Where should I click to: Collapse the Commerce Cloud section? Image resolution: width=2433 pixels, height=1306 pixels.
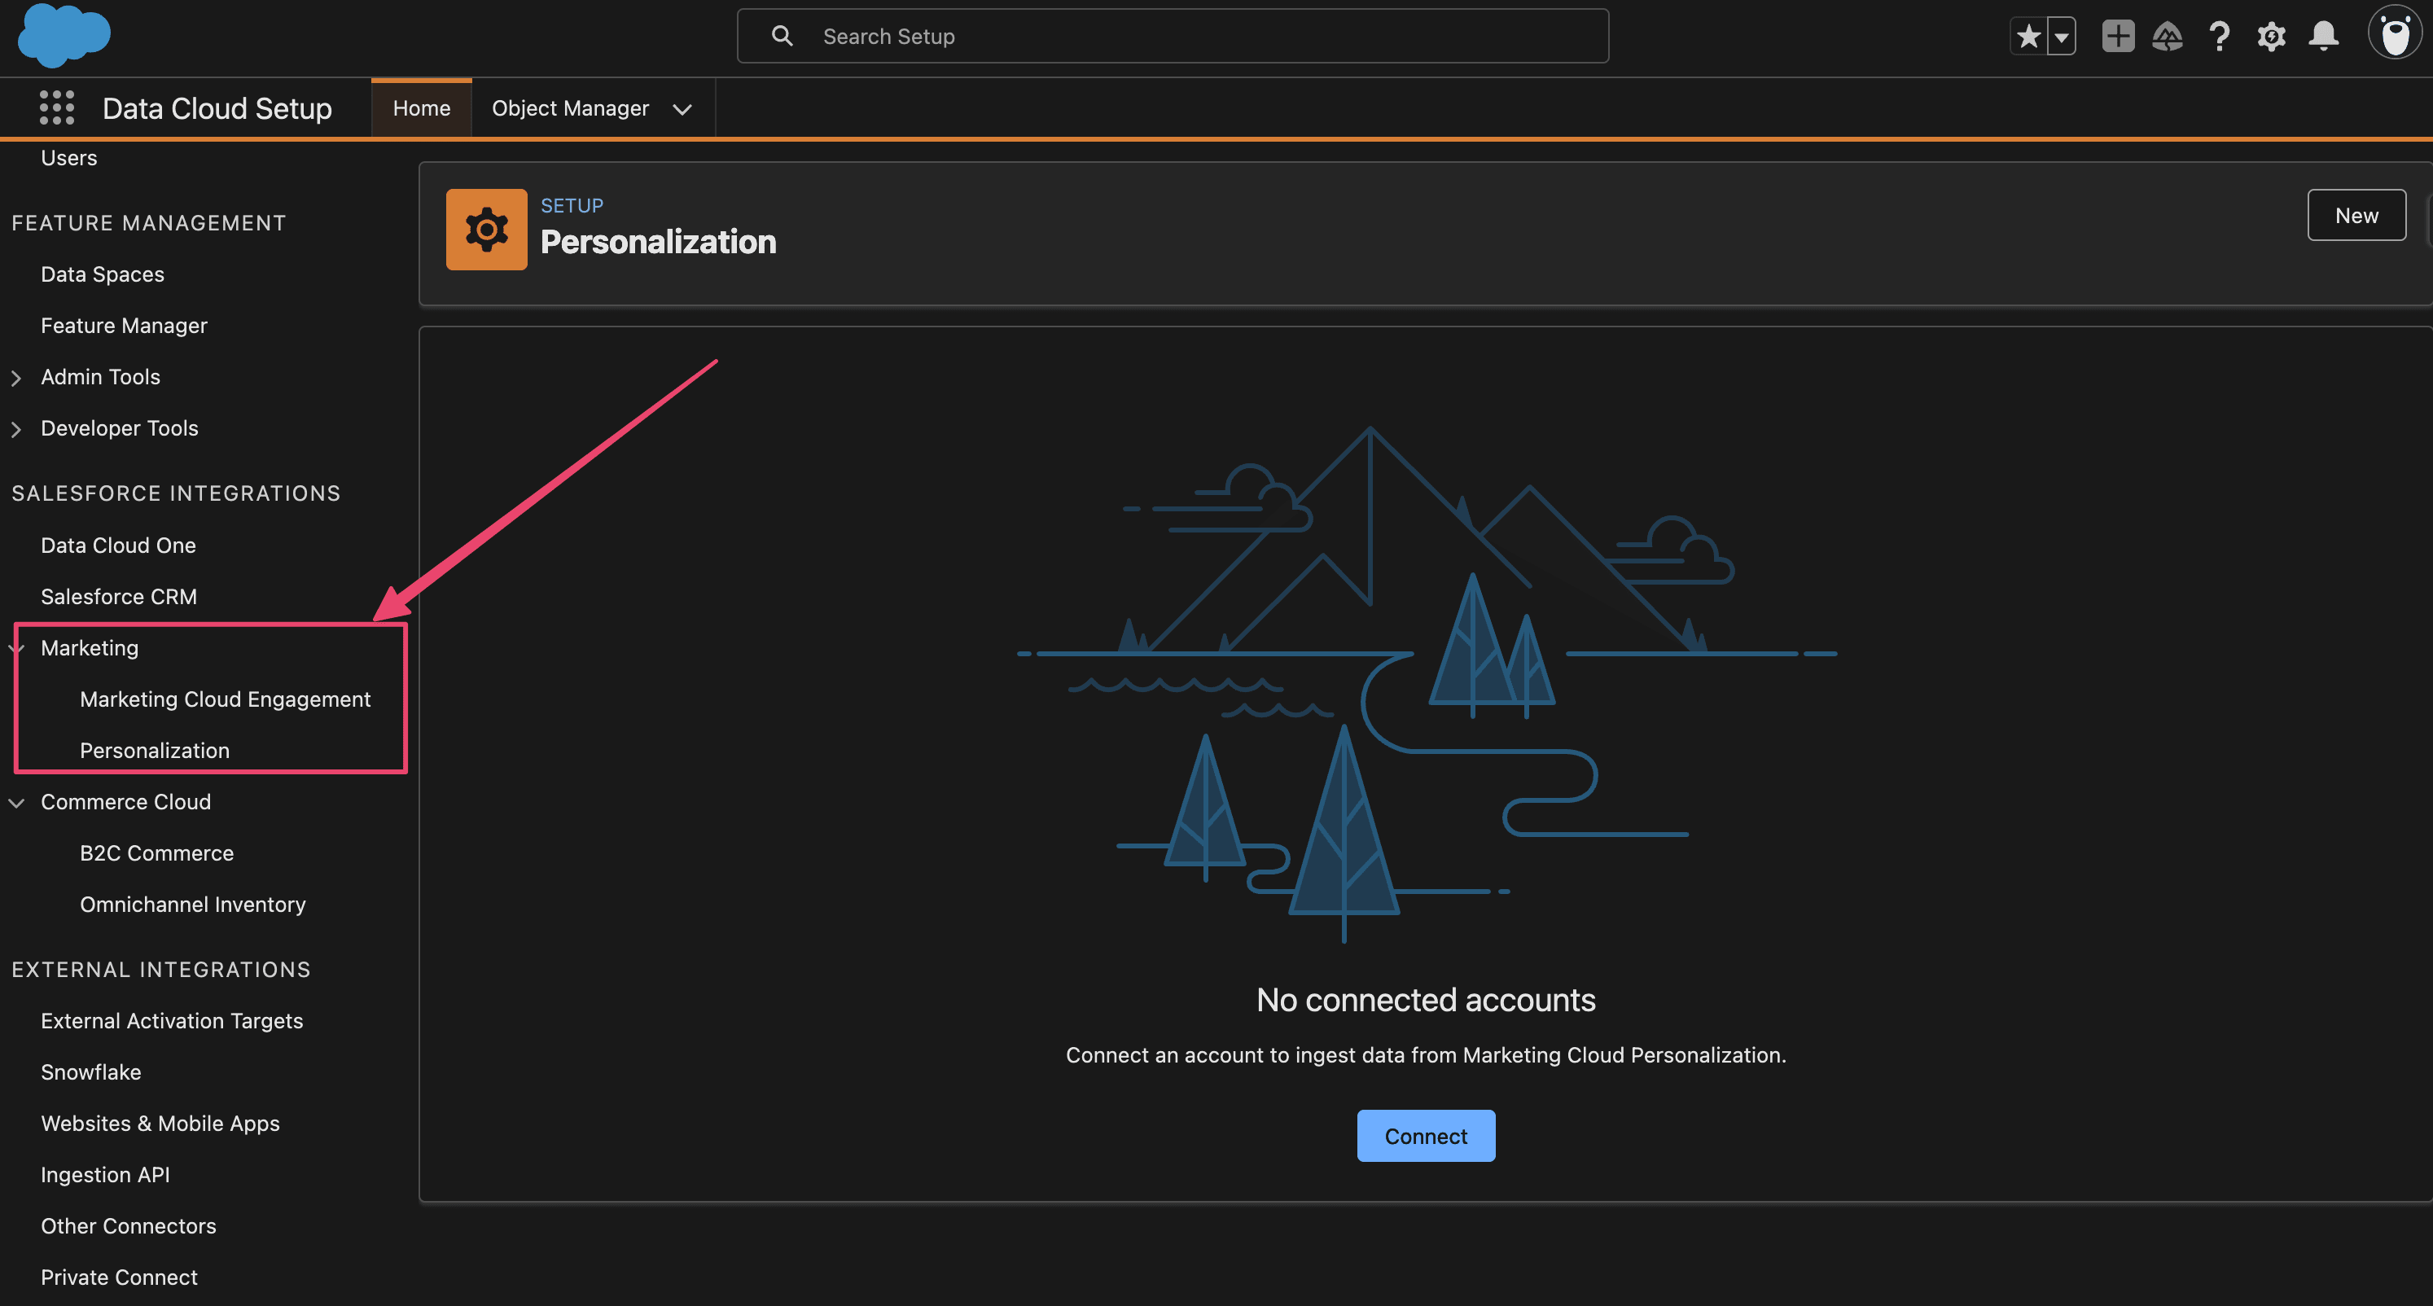click(x=16, y=803)
